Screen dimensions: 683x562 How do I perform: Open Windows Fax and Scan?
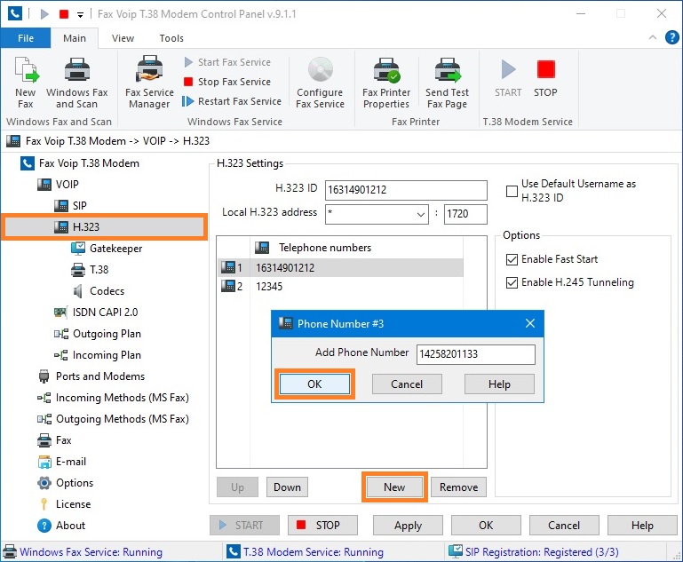coord(77,83)
